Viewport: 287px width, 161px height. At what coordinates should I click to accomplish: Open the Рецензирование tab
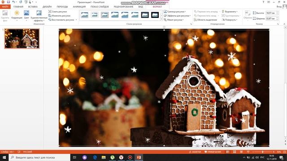tap(124, 7)
